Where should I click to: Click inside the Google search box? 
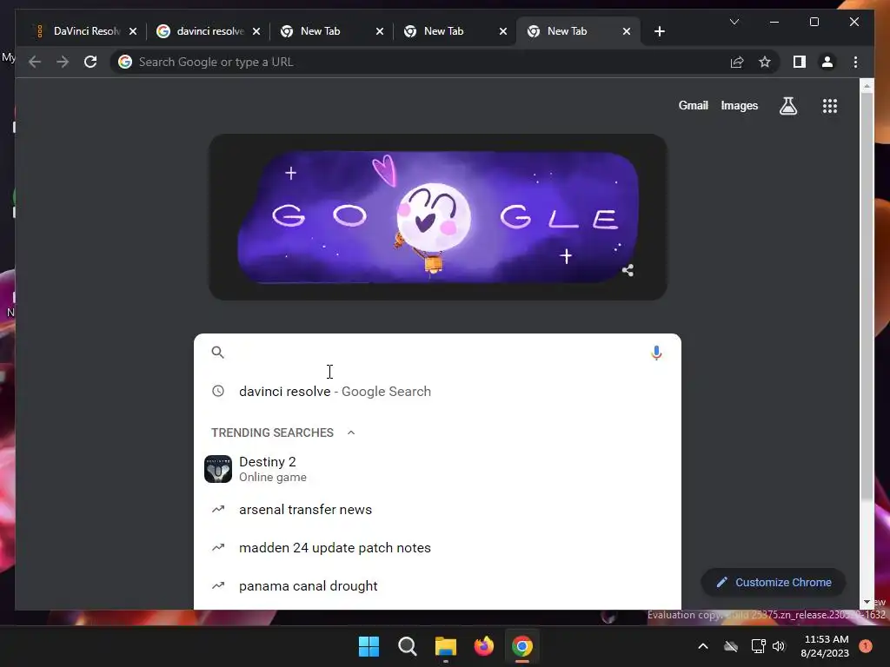click(x=437, y=353)
